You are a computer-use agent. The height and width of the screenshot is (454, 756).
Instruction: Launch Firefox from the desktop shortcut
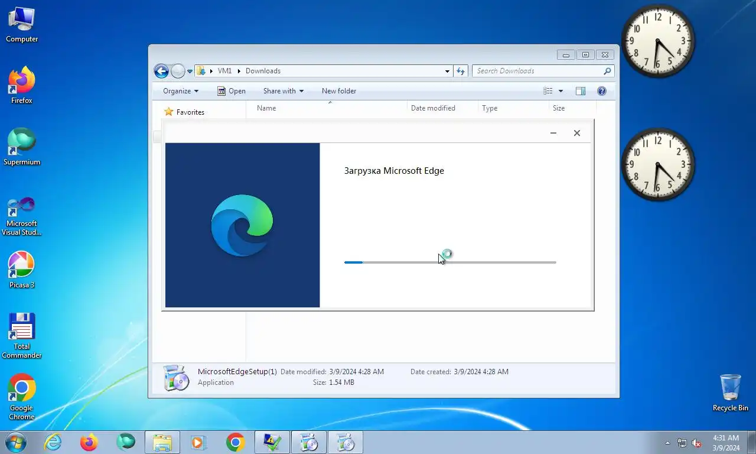(22, 86)
